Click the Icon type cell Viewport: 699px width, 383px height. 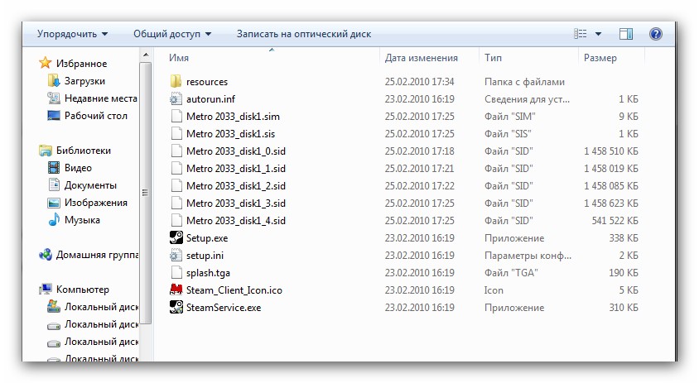[494, 290]
